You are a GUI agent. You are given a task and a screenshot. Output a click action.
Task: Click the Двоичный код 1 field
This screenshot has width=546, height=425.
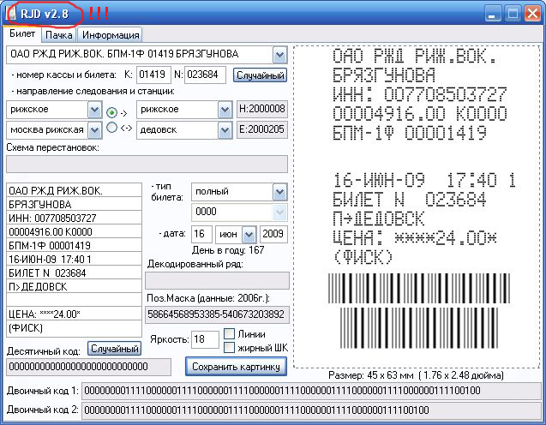click(311, 391)
